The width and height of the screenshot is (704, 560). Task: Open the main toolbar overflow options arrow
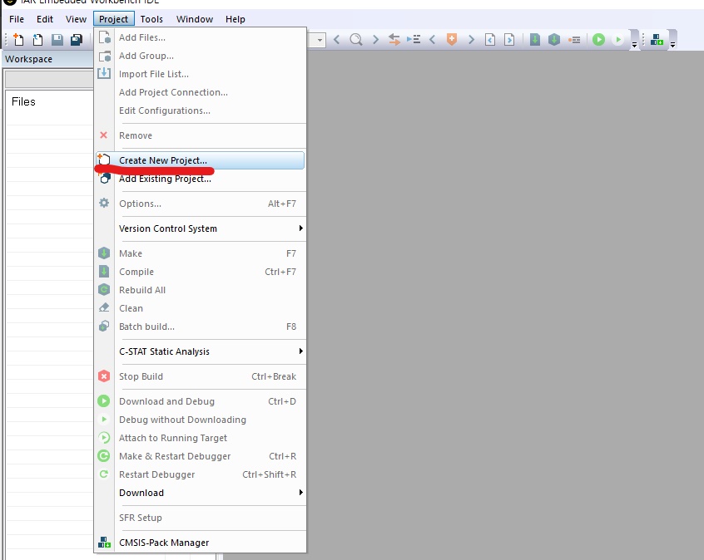634,45
